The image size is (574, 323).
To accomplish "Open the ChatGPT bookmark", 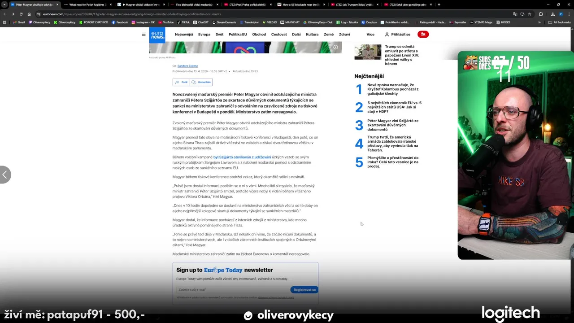I will click(x=200, y=22).
